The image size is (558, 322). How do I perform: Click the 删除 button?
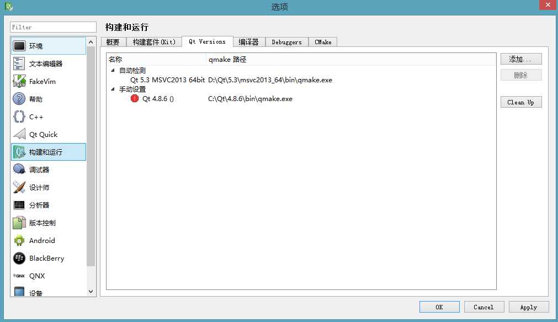point(521,75)
